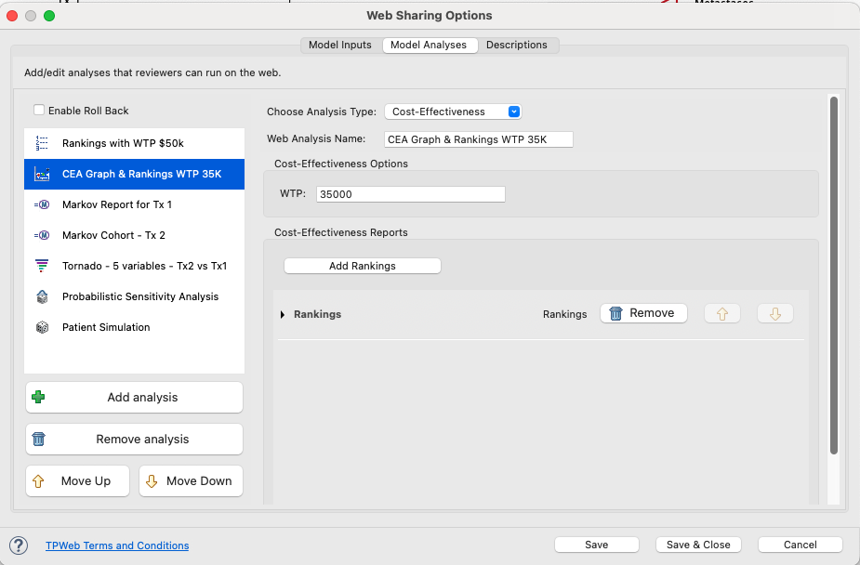Click the red close window button
The image size is (860, 565).
[12, 16]
